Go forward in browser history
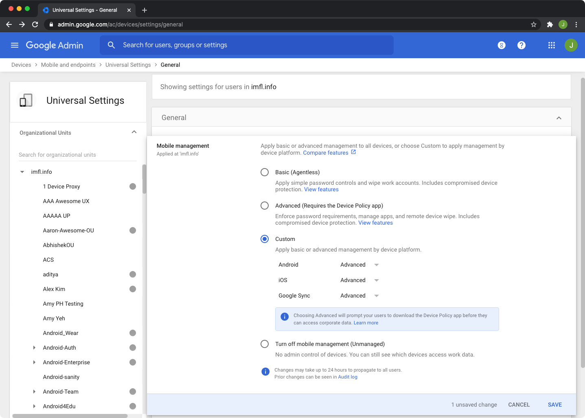Image resolution: width=585 pixels, height=418 pixels. [22, 24]
